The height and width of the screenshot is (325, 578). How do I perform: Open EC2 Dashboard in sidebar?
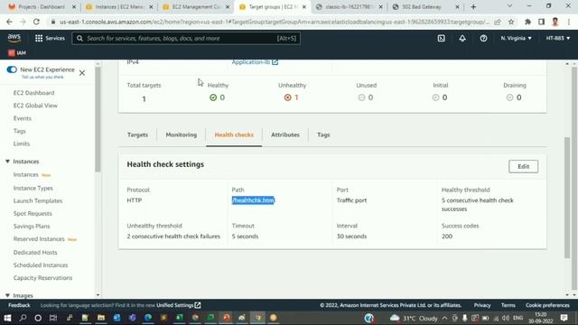pyautogui.click(x=33, y=93)
